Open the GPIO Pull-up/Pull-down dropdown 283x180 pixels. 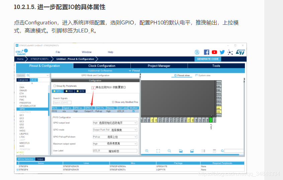pyautogui.click(x=115, y=137)
